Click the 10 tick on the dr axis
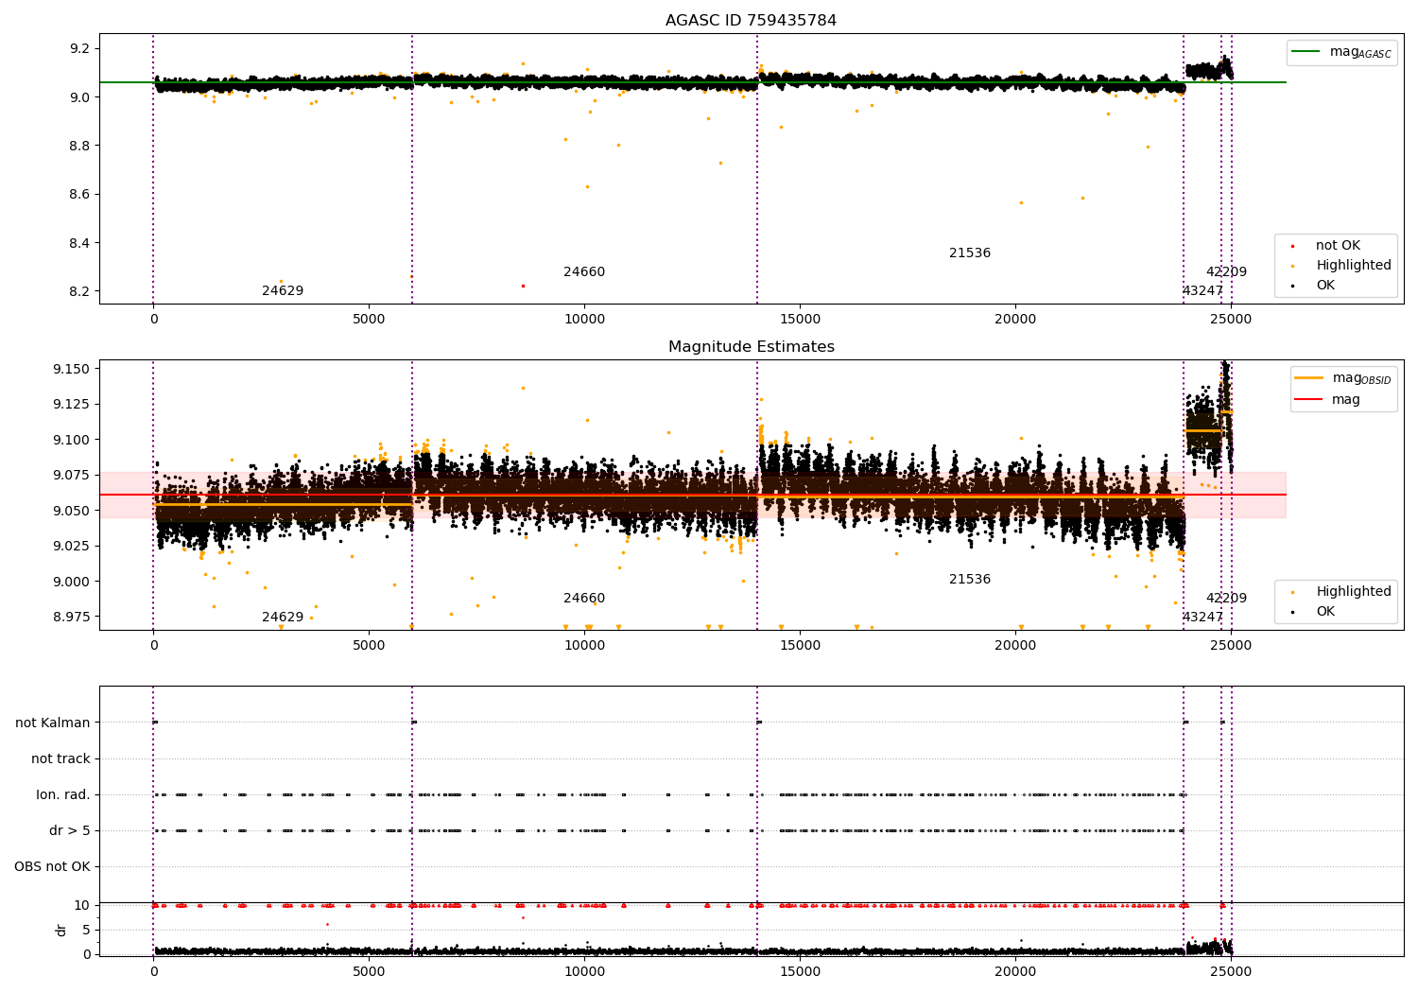 [x=82, y=906]
